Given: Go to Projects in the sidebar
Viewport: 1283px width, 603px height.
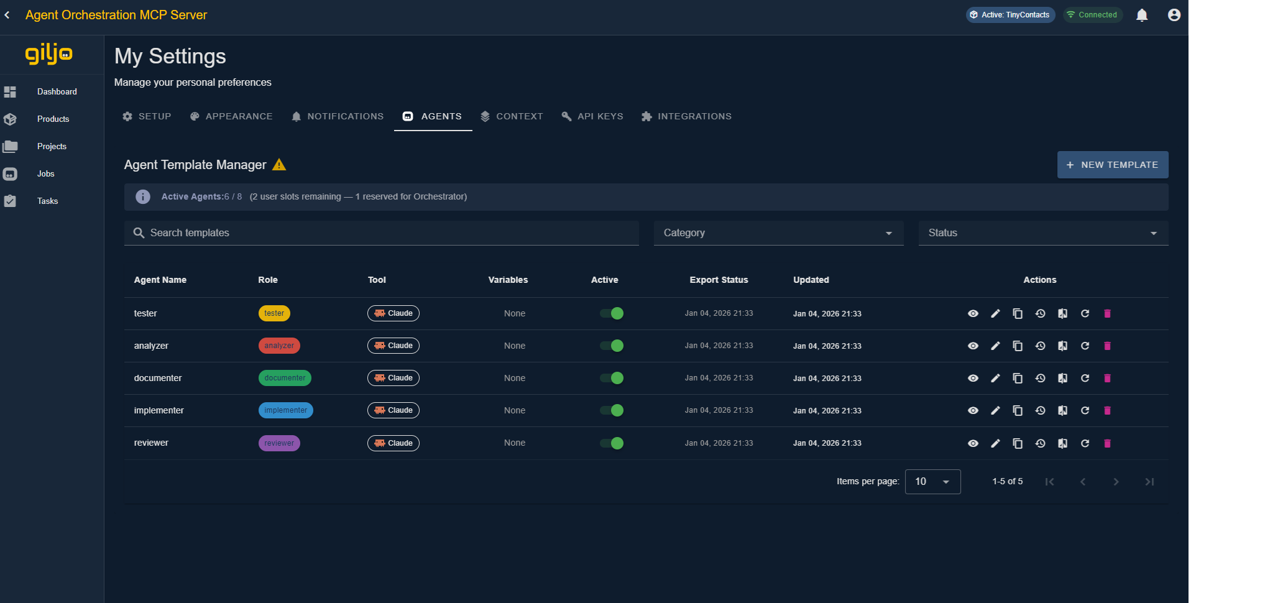Looking at the screenshot, I should pyautogui.click(x=52, y=146).
